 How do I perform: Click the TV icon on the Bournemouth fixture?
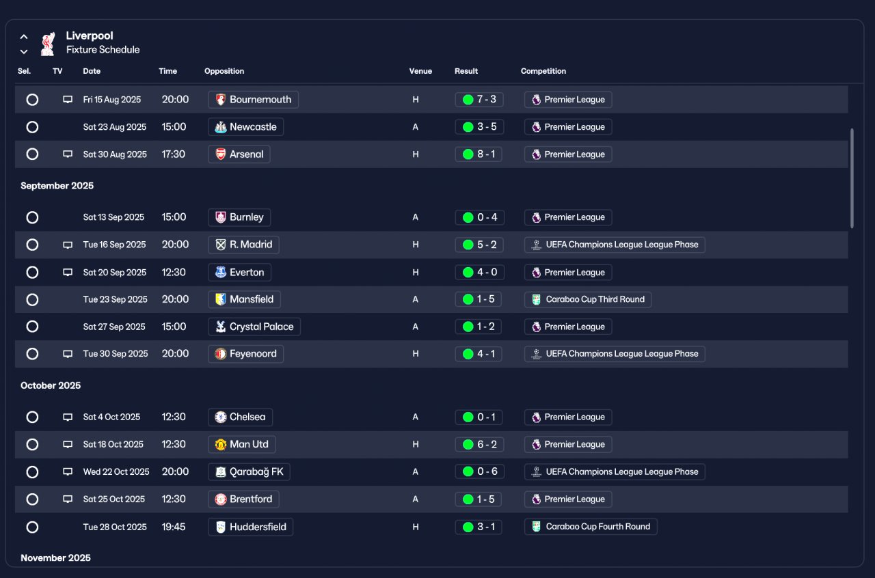pyautogui.click(x=68, y=100)
